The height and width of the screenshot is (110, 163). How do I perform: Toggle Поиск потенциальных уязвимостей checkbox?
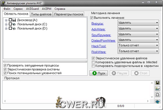5,73
